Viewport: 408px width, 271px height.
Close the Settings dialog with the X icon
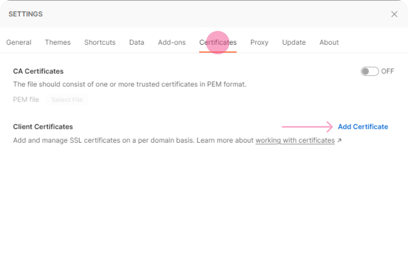click(394, 14)
